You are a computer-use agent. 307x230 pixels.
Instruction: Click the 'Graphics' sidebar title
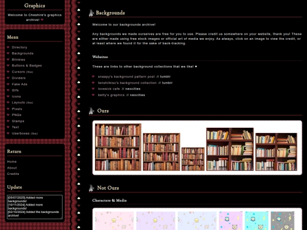point(35,6)
